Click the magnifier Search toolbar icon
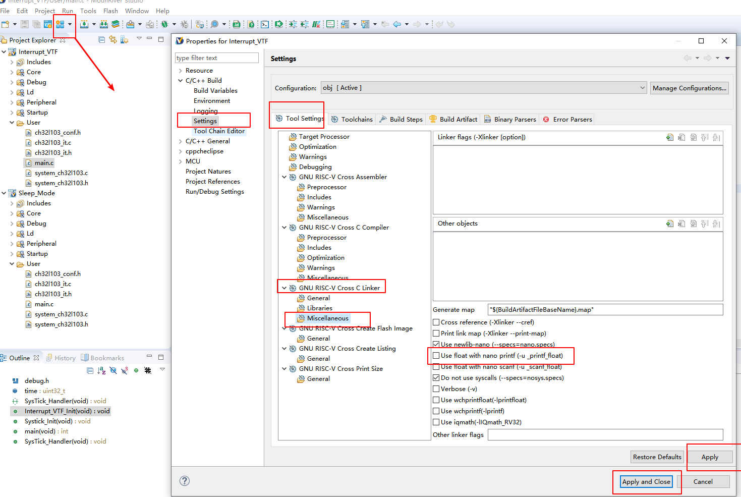Screen dimensions: 741x497 214,24
